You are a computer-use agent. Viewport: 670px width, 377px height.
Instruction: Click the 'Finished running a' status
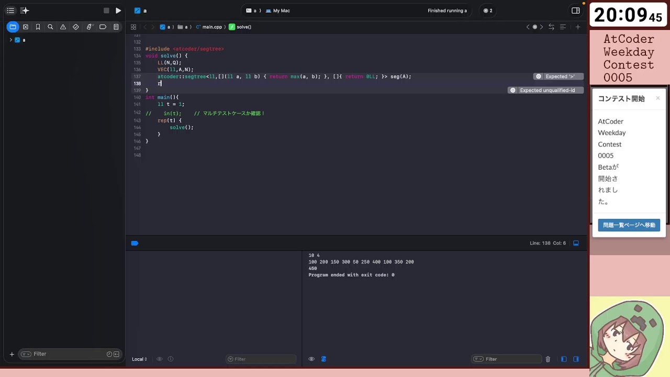coord(447,10)
